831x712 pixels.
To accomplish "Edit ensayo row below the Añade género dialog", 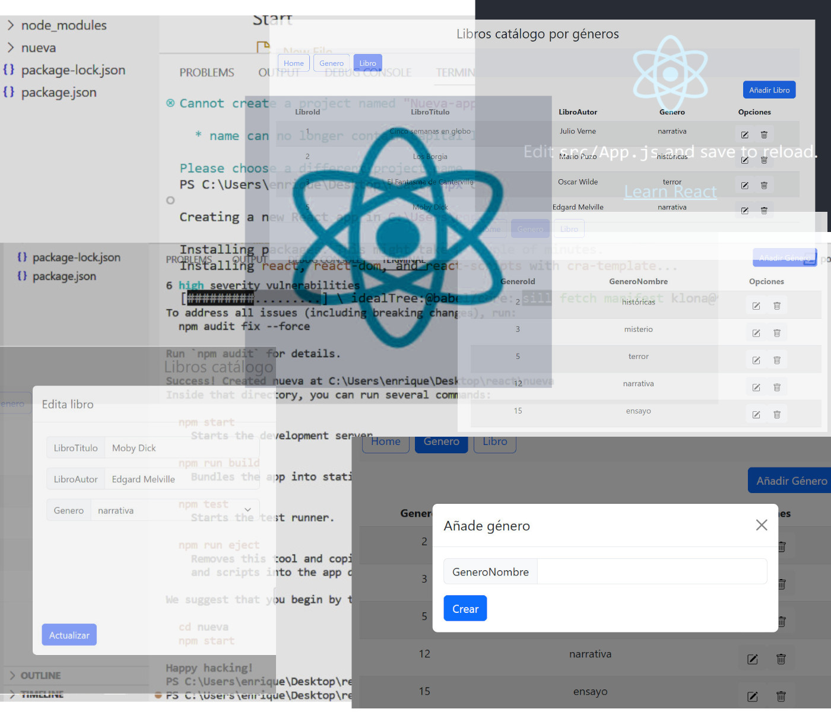I will (x=753, y=697).
